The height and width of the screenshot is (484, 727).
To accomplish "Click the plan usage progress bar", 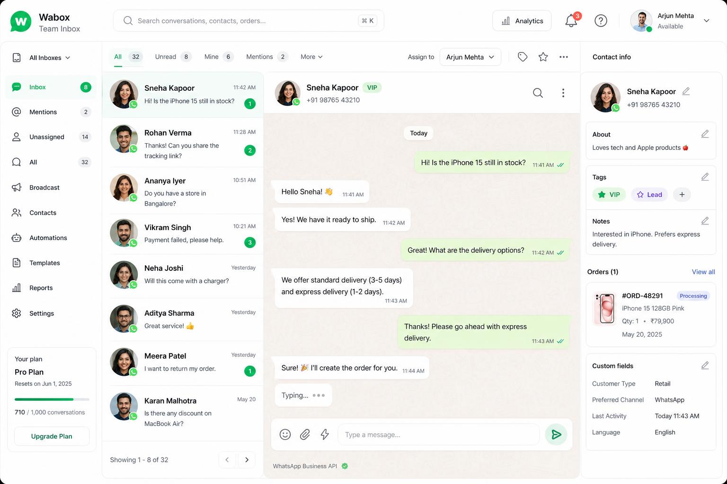I will point(52,399).
